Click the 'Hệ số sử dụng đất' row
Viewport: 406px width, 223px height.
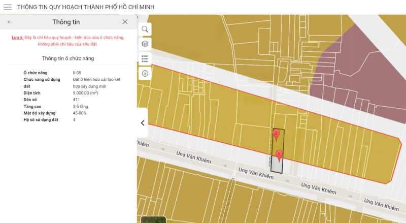[41, 120]
